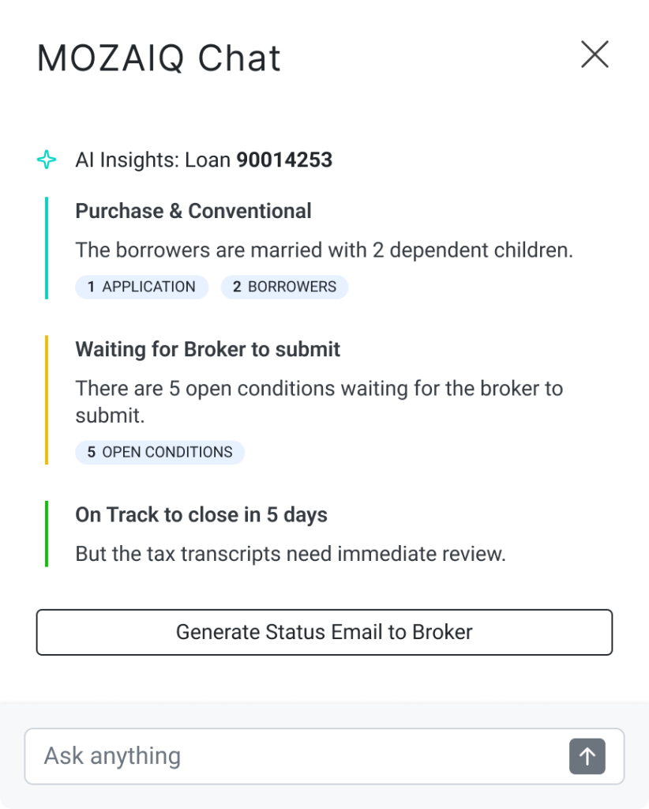Click loan number 90014253
Viewport: 649px width, 809px height.
[x=284, y=160]
